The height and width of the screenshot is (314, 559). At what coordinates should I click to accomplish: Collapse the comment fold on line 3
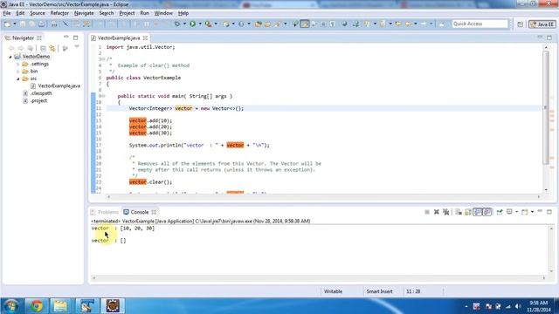click(103, 59)
